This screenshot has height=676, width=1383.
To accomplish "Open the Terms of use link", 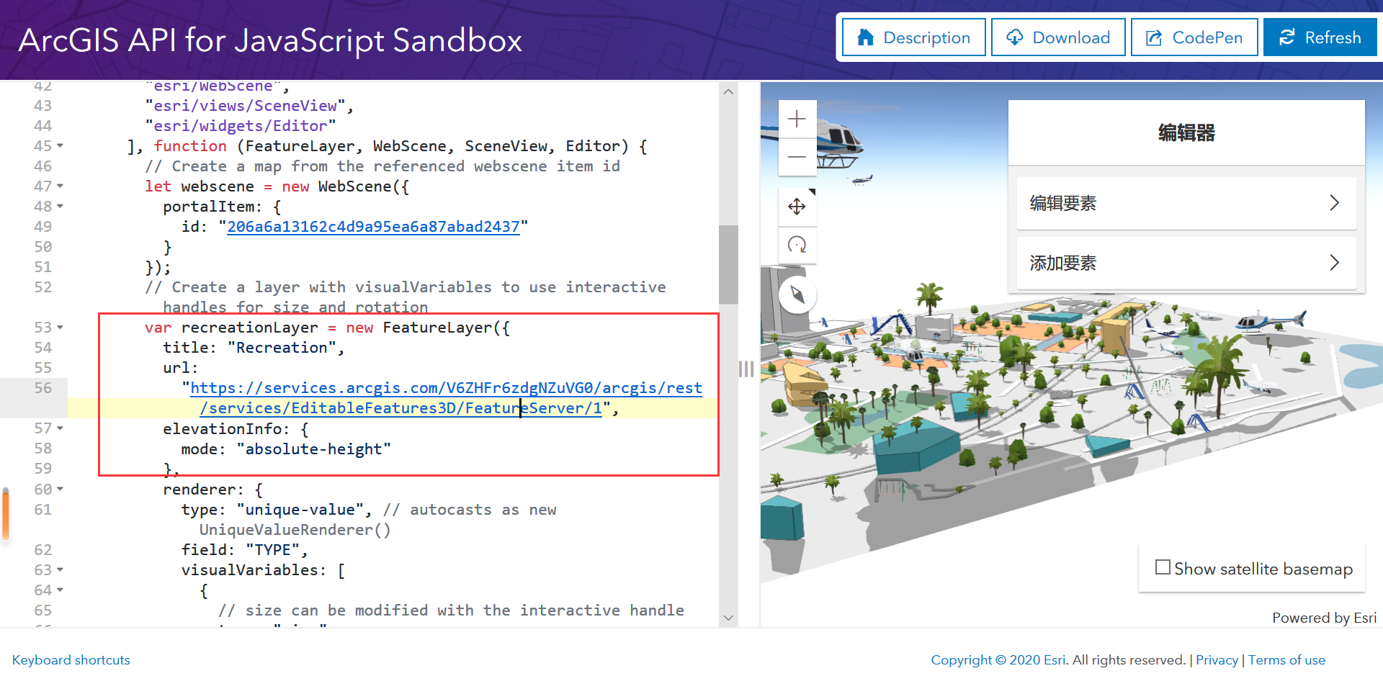I will click(x=1287, y=659).
